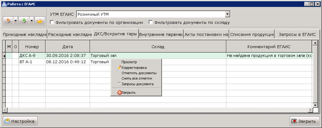The height and width of the screenshot is (128, 322).
Task: Click comment cell Не найдена продукция в торговом зале
Action: pyautogui.click(x=269, y=56)
